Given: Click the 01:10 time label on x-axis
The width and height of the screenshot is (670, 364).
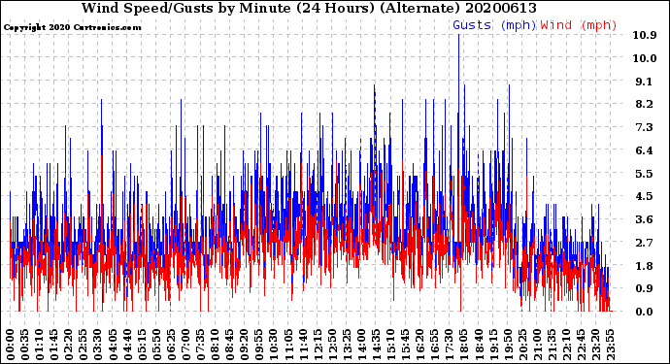Looking at the screenshot, I should click(x=40, y=345).
